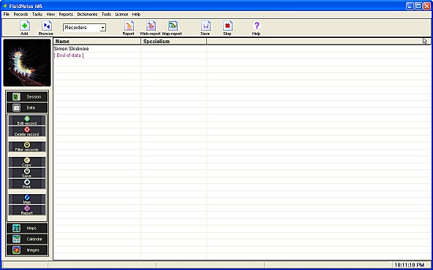Open the File menu
This screenshot has width=433, height=270.
click(x=7, y=15)
